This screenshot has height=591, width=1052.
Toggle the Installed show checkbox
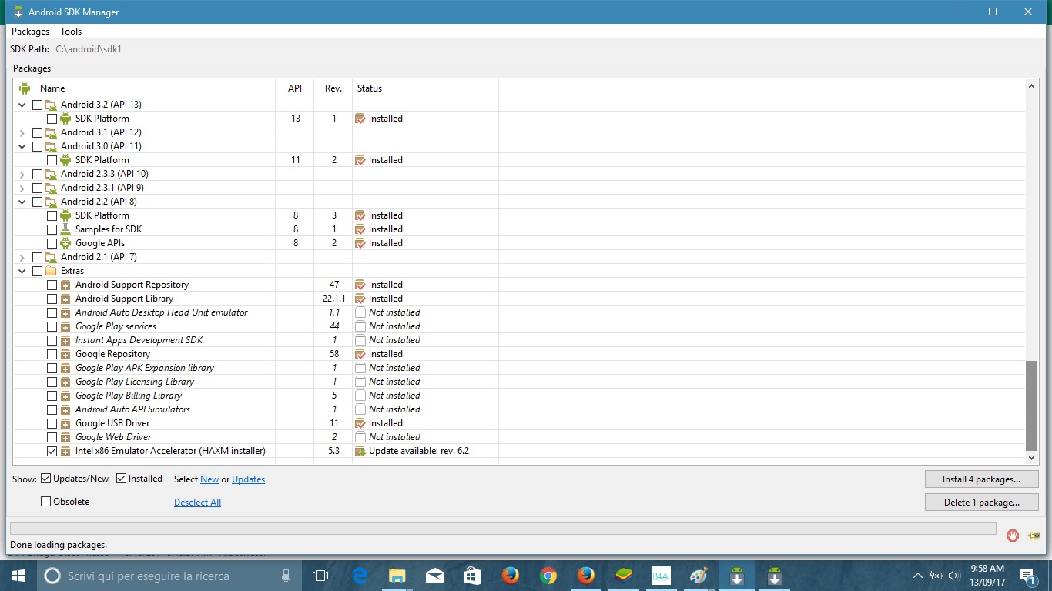click(122, 479)
